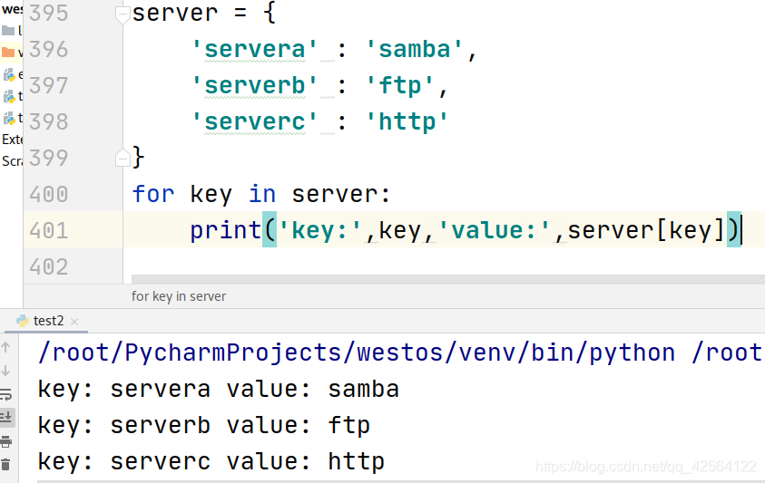
Task: Click the editor horizontal scrollbar
Action: pyautogui.click(x=448, y=279)
